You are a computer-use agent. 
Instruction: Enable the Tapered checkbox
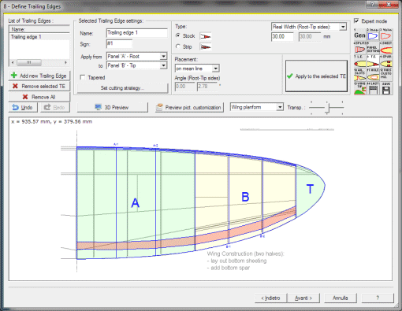pyautogui.click(x=83, y=77)
